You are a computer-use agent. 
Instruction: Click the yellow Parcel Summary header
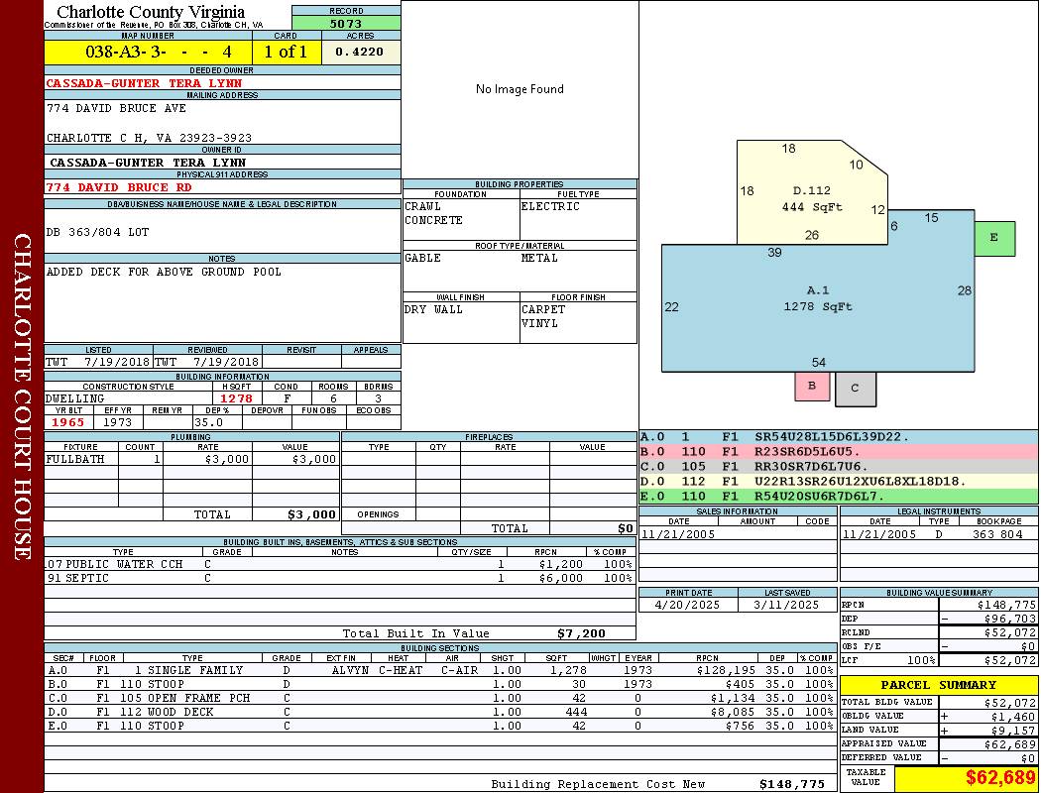pyautogui.click(x=938, y=685)
